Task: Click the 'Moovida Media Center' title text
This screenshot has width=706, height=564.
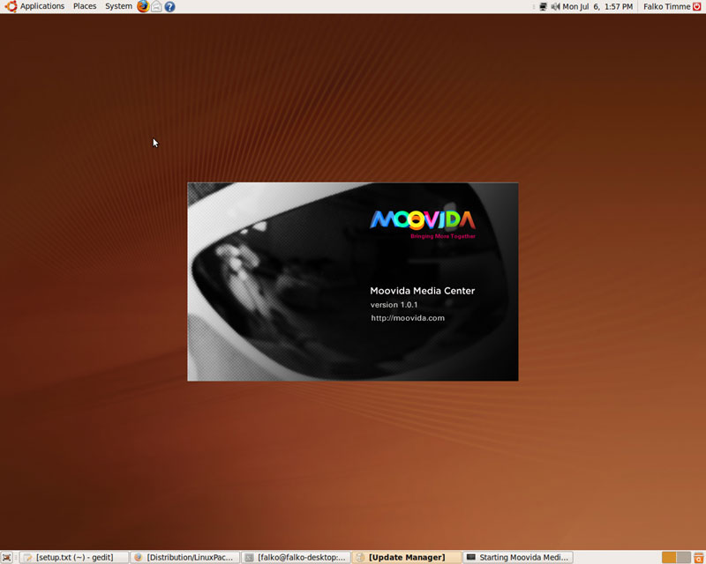Action: coord(423,291)
